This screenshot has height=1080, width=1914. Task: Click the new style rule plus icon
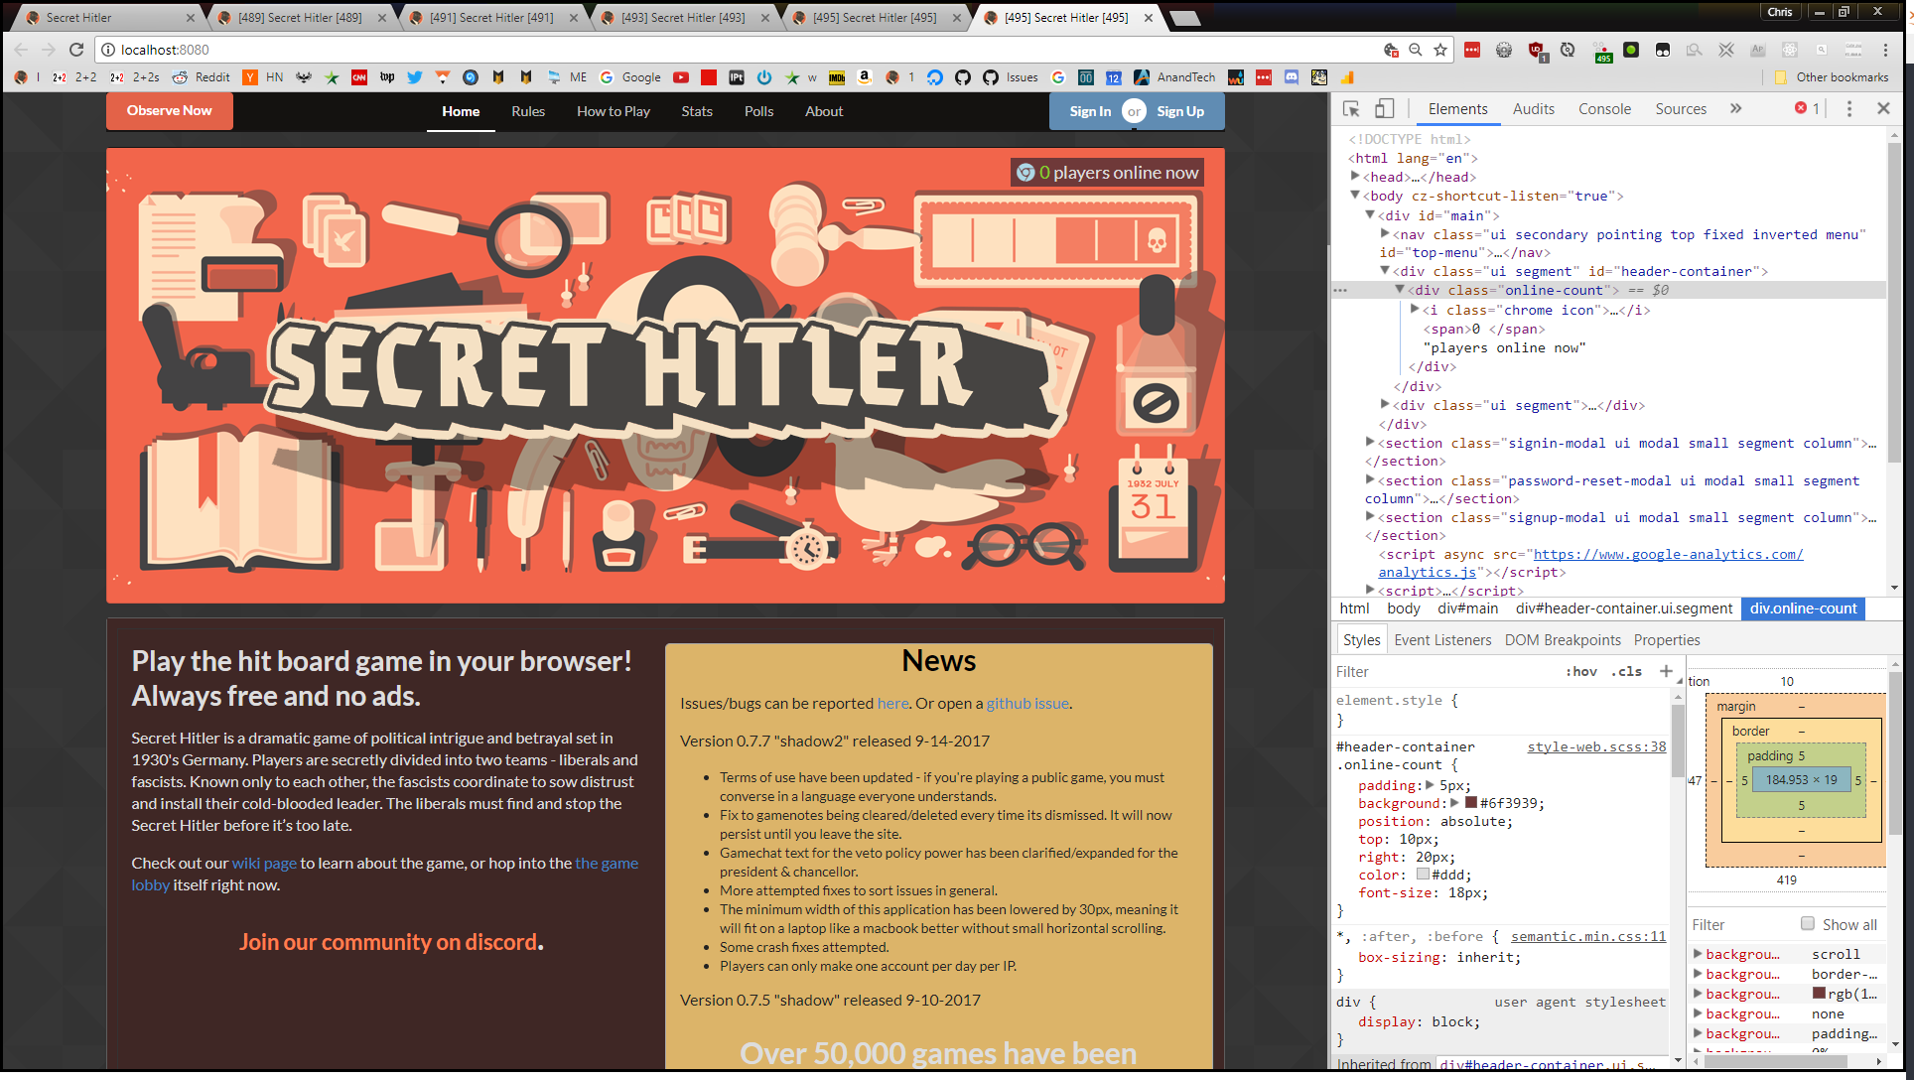click(x=1666, y=671)
